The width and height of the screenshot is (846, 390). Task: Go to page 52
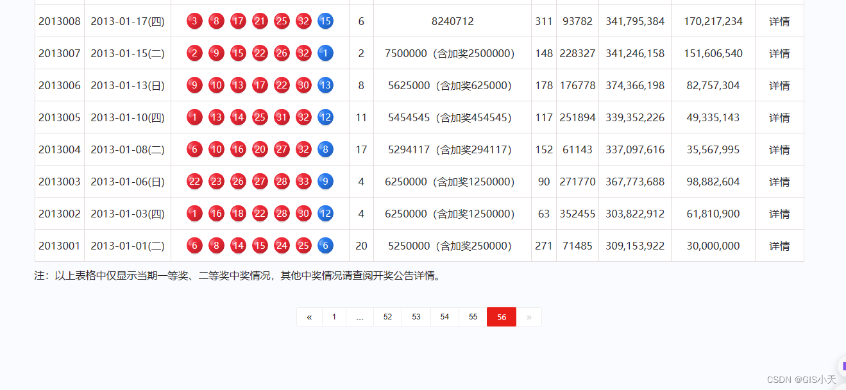click(x=387, y=317)
